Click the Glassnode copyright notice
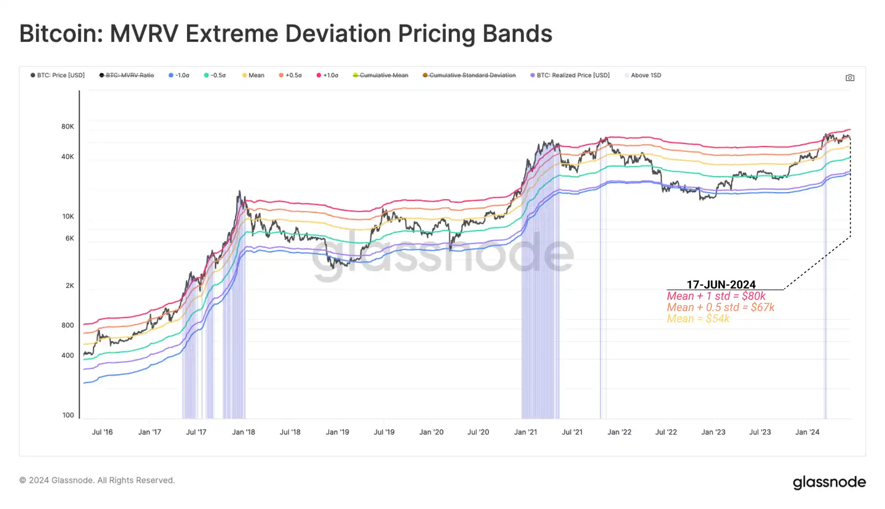 (x=97, y=480)
